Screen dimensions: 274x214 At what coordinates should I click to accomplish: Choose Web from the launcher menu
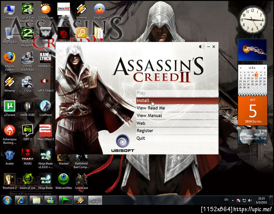pyautogui.click(x=177, y=123)
